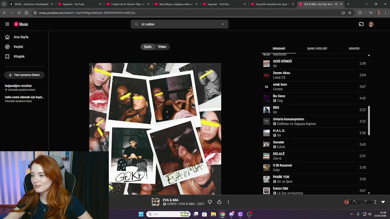Open Windows Start menu
390x219 pixels.
(141, 214)
